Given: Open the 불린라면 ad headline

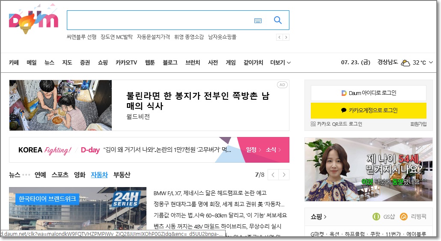Looking at the screenshot, I should point(198,101).
